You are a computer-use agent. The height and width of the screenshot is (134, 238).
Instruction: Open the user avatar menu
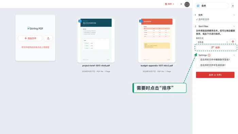coord(187,4)
